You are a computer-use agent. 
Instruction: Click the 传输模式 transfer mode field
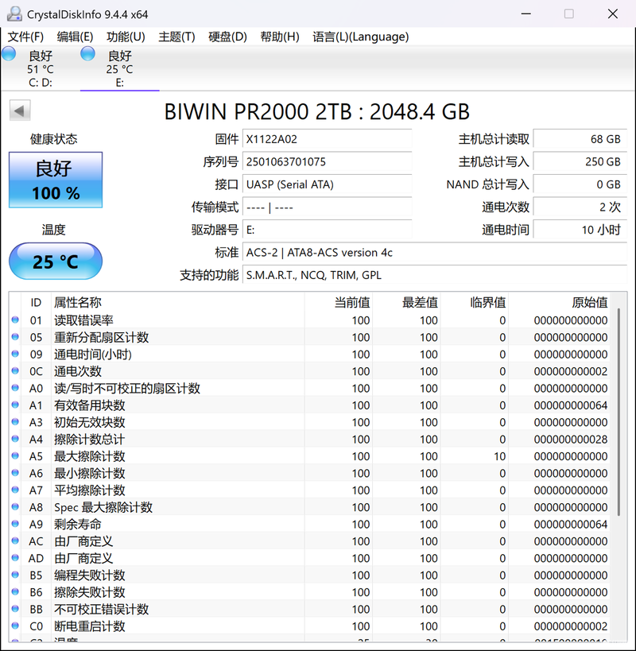pyautogui.click(x=327, y=207)
